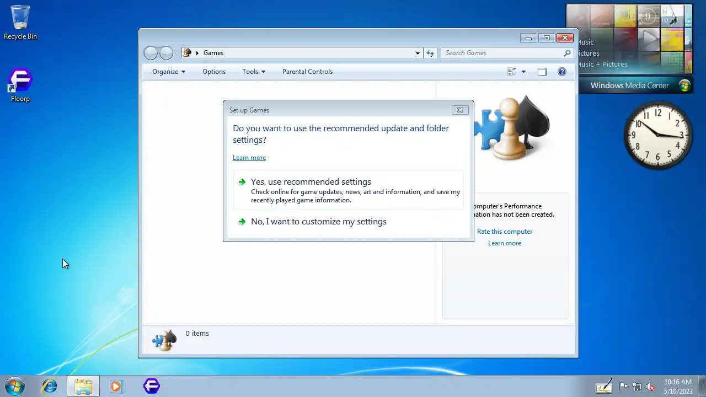The width and height of the screenshot is (706, 397).
Task: Open the network tray icon
Action: [637, 387]
